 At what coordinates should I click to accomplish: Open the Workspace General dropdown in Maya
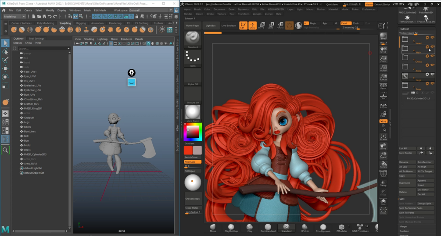pos(151,11)
